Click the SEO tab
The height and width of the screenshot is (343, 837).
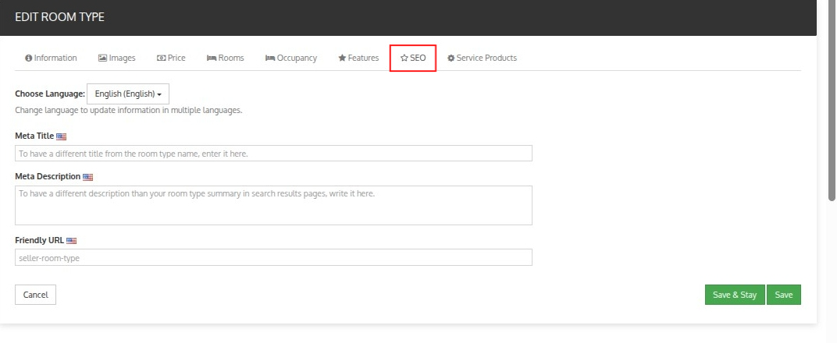(x=413, y=58)
